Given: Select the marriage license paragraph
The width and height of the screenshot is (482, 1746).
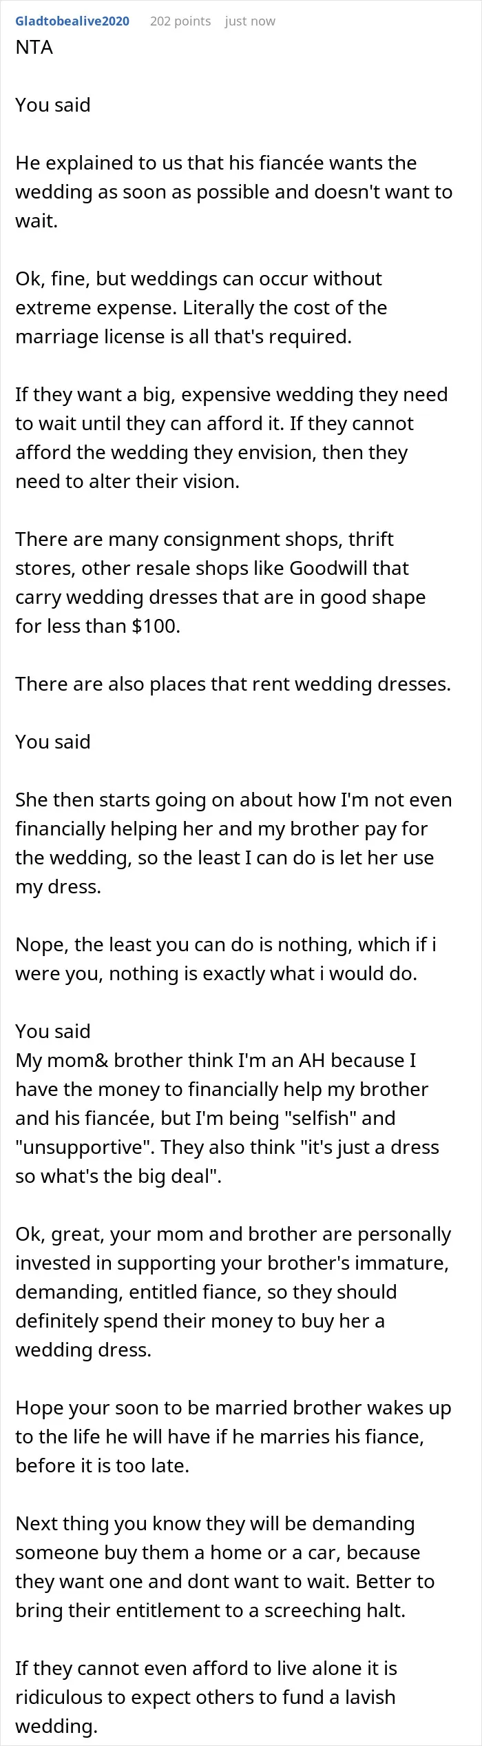Looking at the screenshot, I should 201,307.
